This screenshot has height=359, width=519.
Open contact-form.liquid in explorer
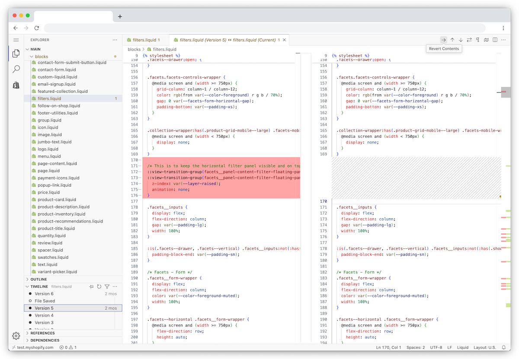(57, 70)
